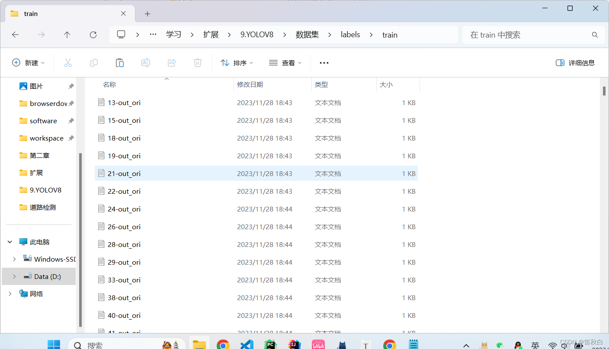Click the Paste clipboard icon

(120, 63)
